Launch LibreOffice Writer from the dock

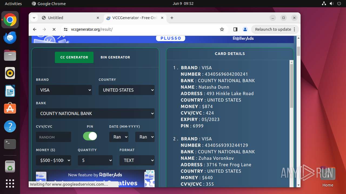click(x=10, y=91)
